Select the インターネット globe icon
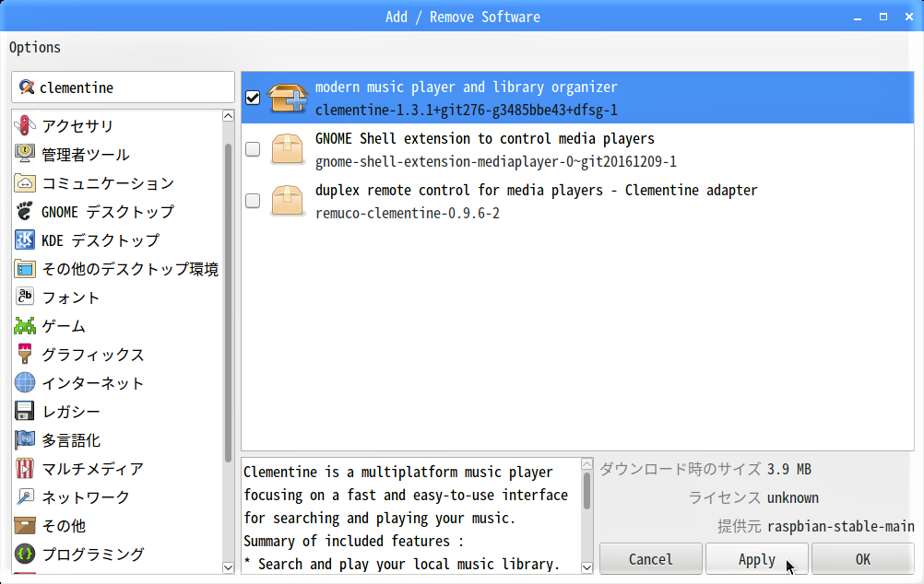 pyautogui.click(x=25, y=382)
